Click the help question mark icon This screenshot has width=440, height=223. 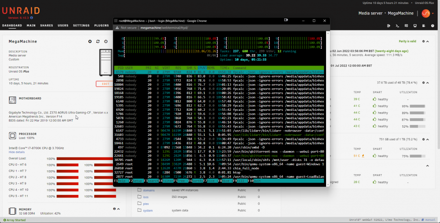coord(433,26)
